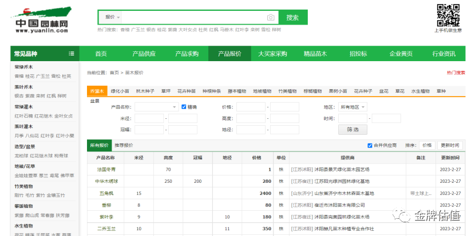
Task: Open the 二乔玉兰 product link
Action: pyautogui.click(x=106, y=229)
